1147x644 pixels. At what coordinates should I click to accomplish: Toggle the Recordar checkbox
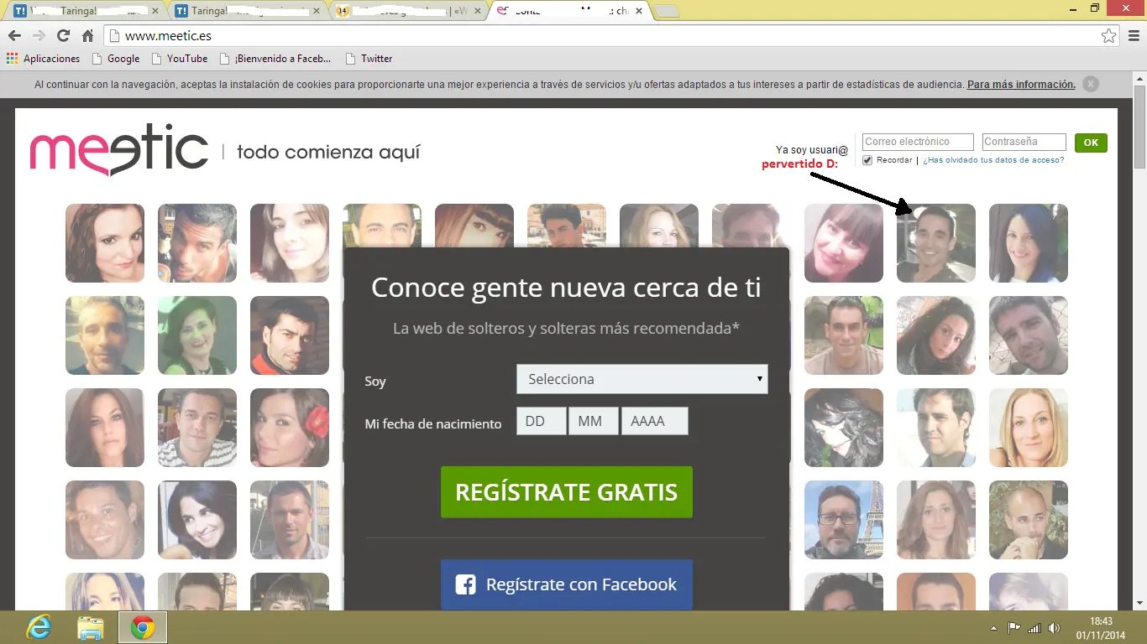point(867,160)
